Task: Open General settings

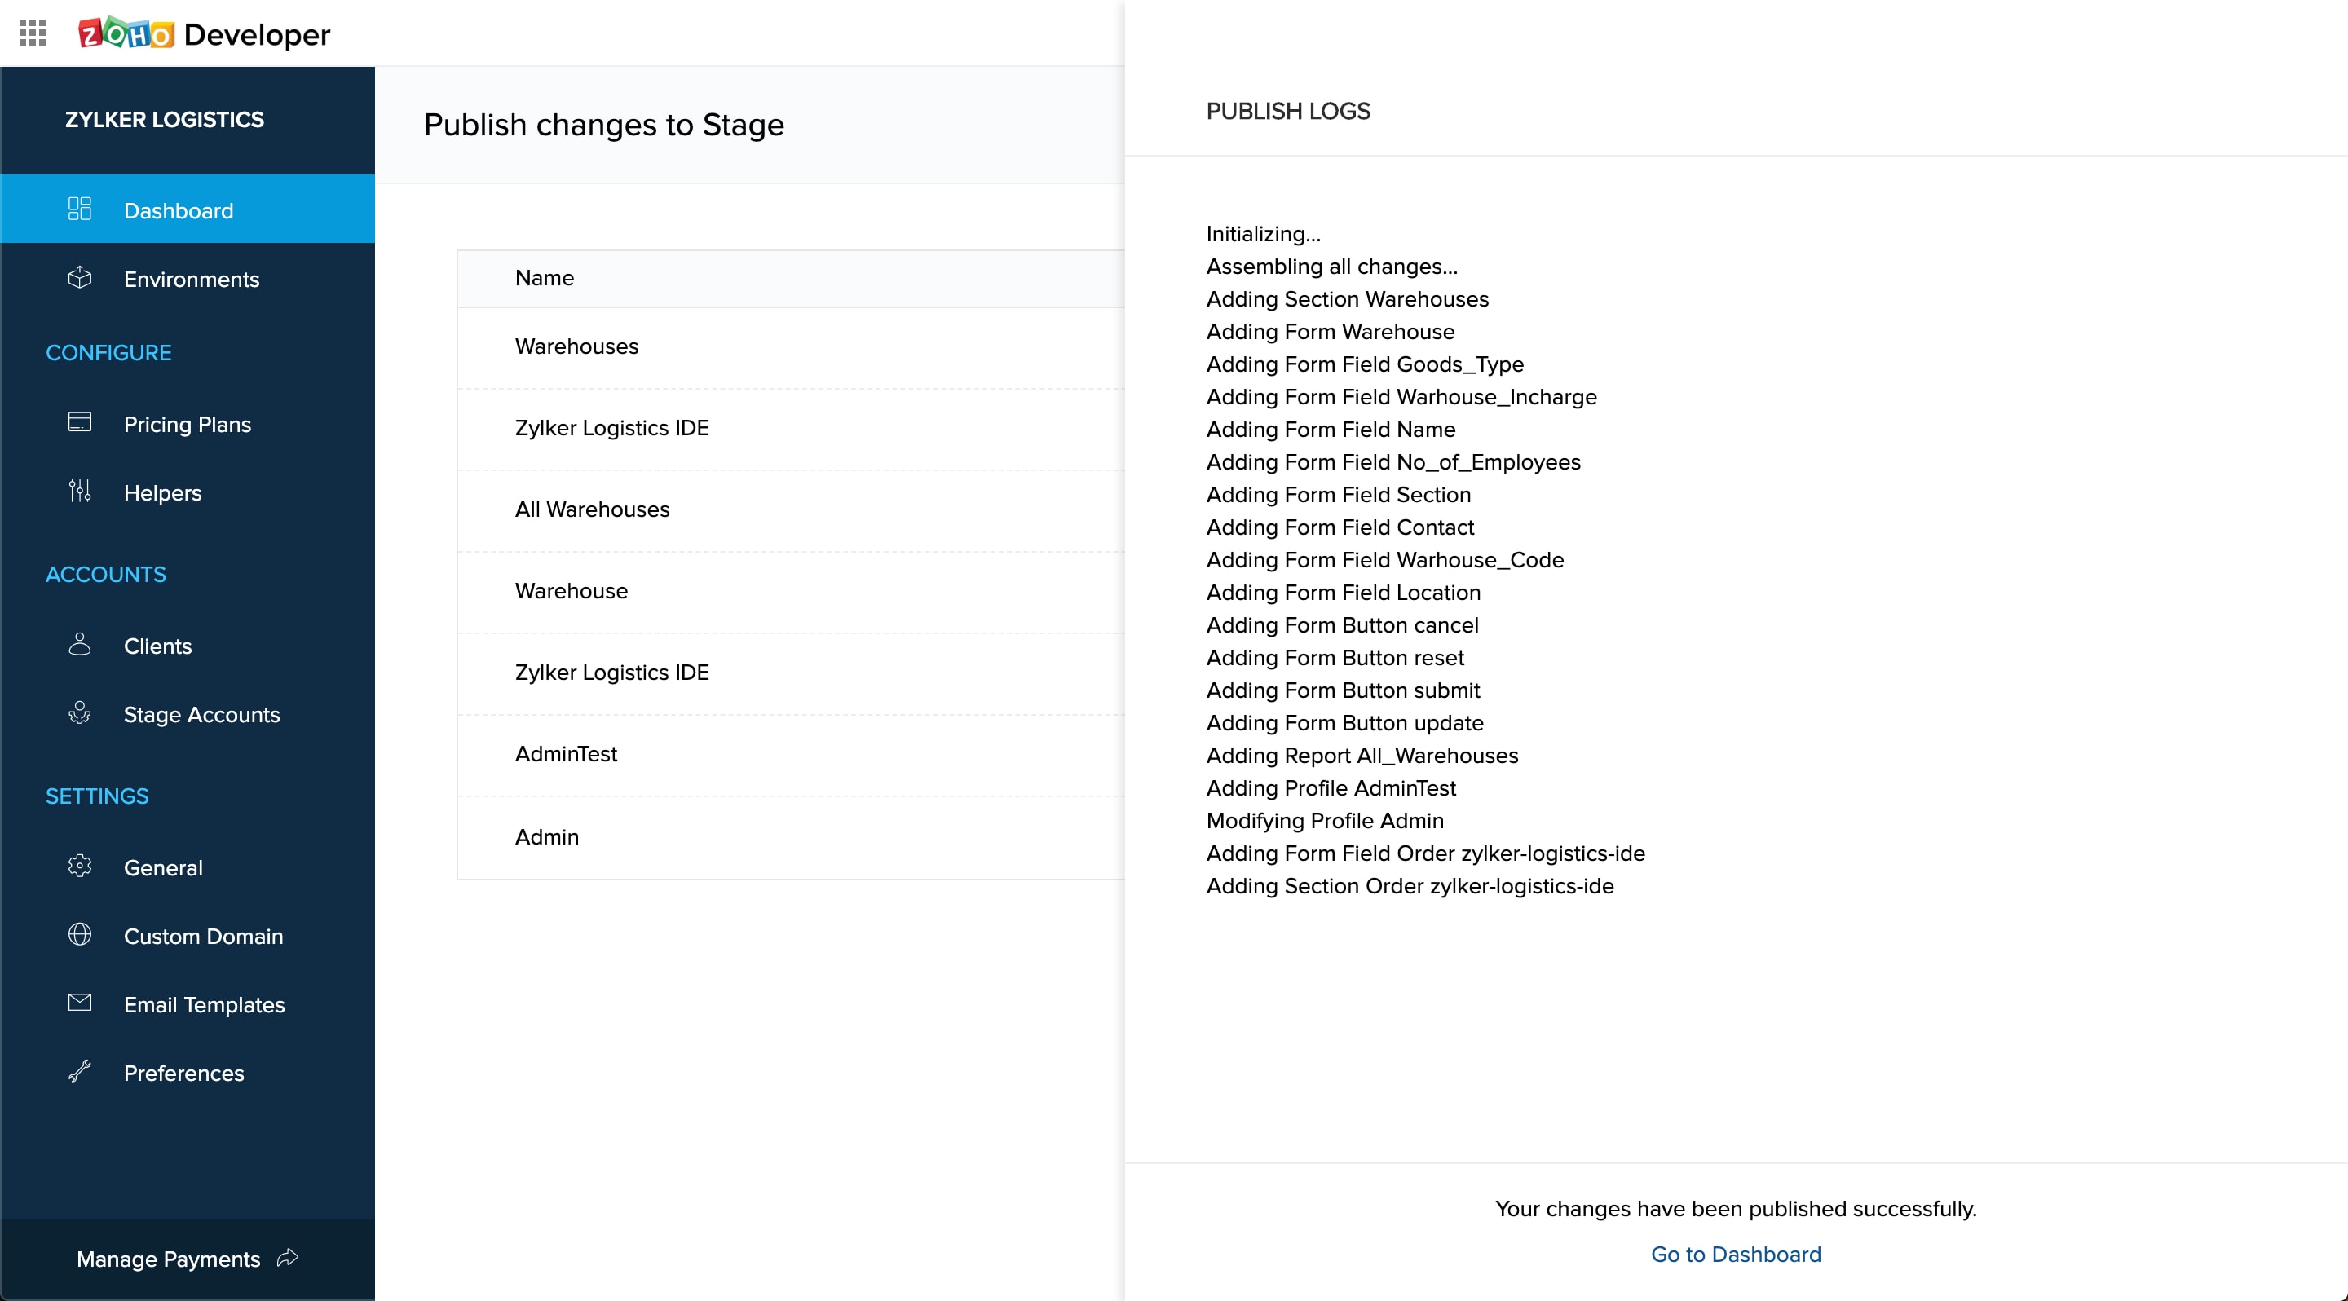Action: 188,867
